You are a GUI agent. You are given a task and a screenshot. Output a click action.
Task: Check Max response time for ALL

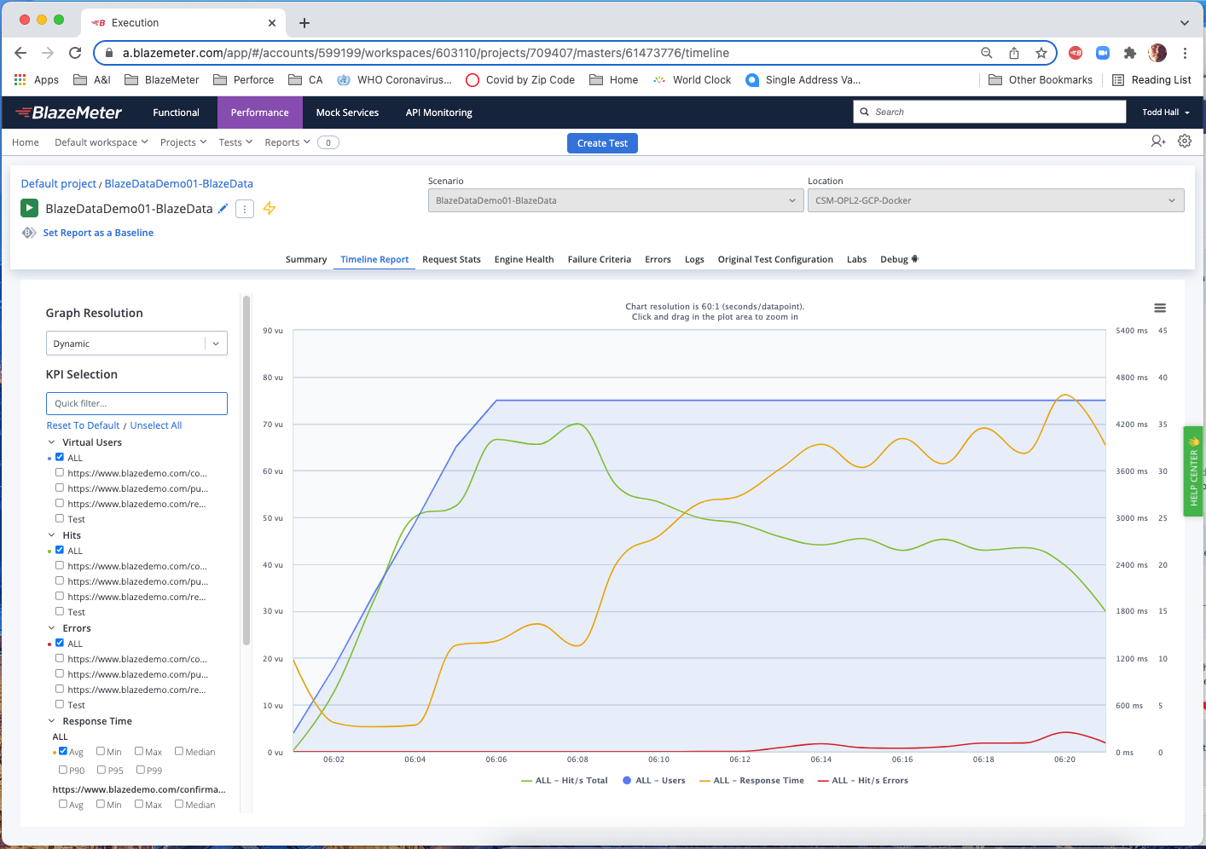point(139,751)
